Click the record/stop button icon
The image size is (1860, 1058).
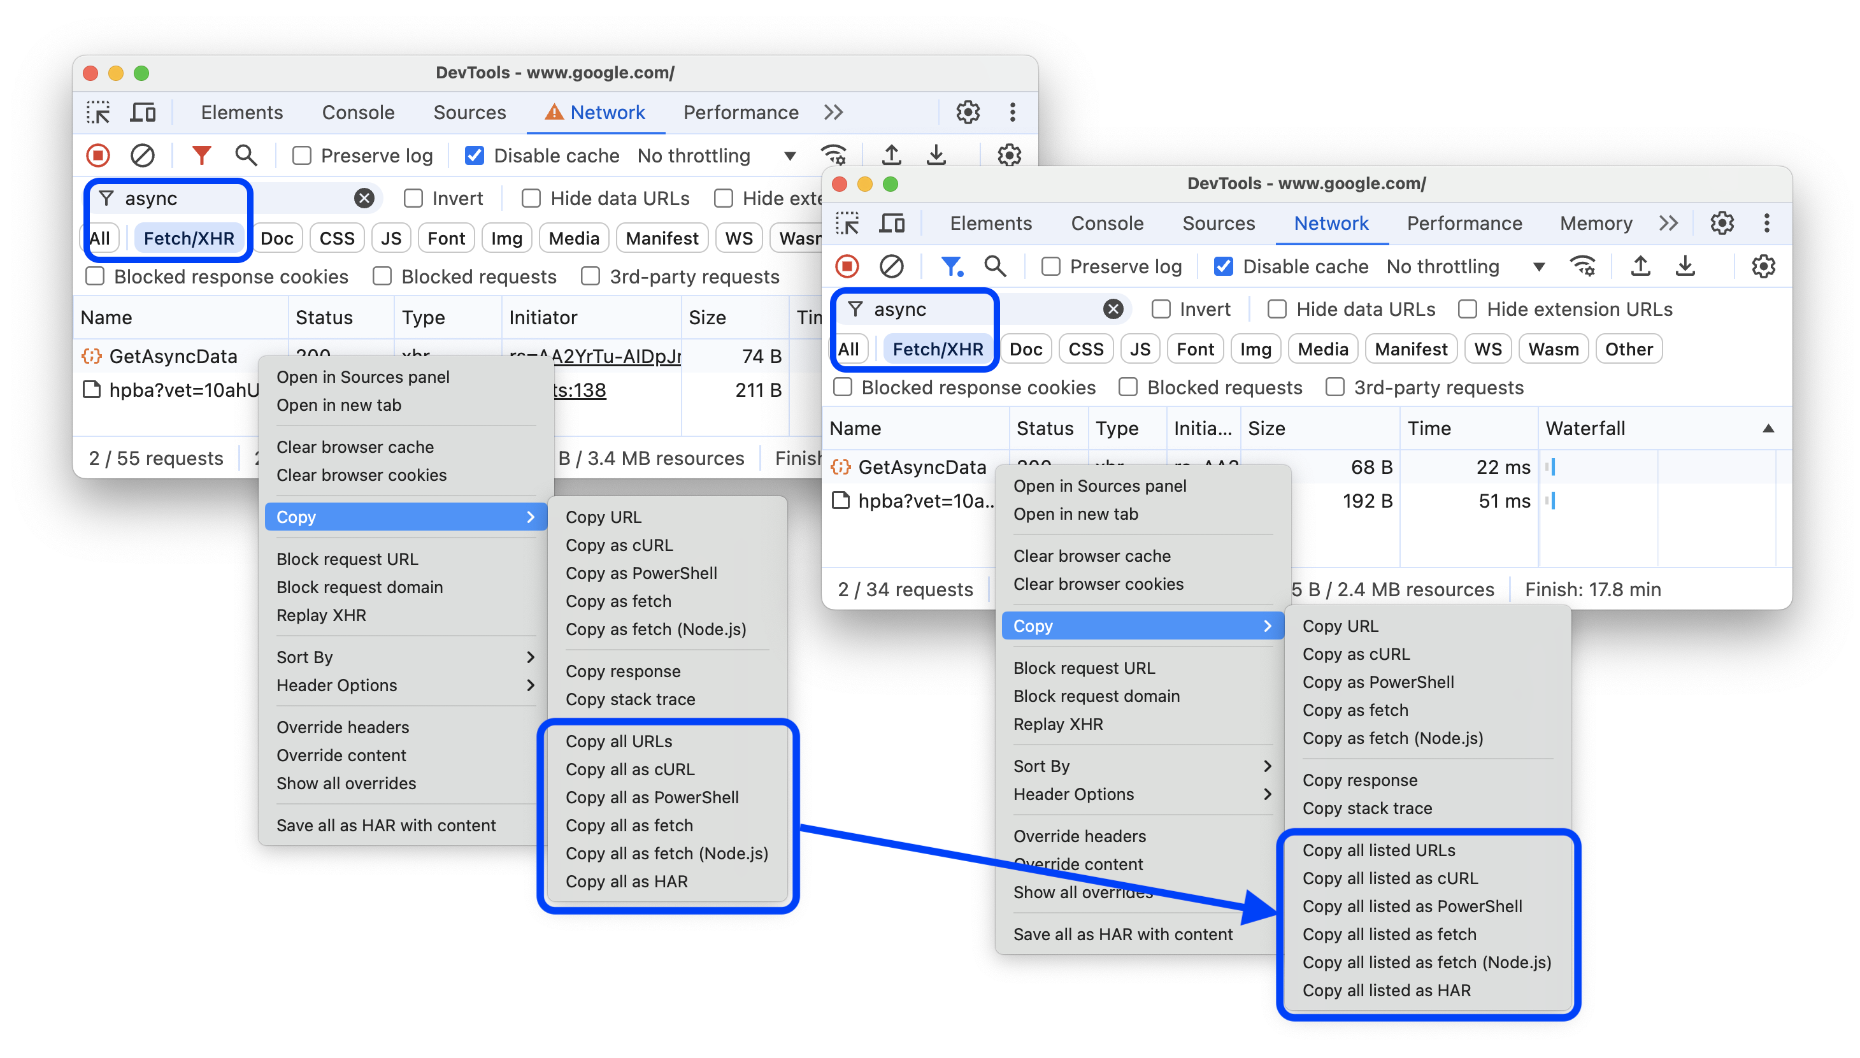pyautogui.click(x=98, y=156)
